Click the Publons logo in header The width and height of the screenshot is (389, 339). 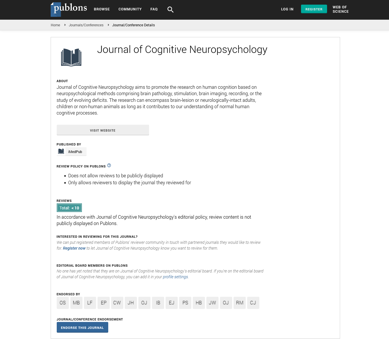click(69, 9)
